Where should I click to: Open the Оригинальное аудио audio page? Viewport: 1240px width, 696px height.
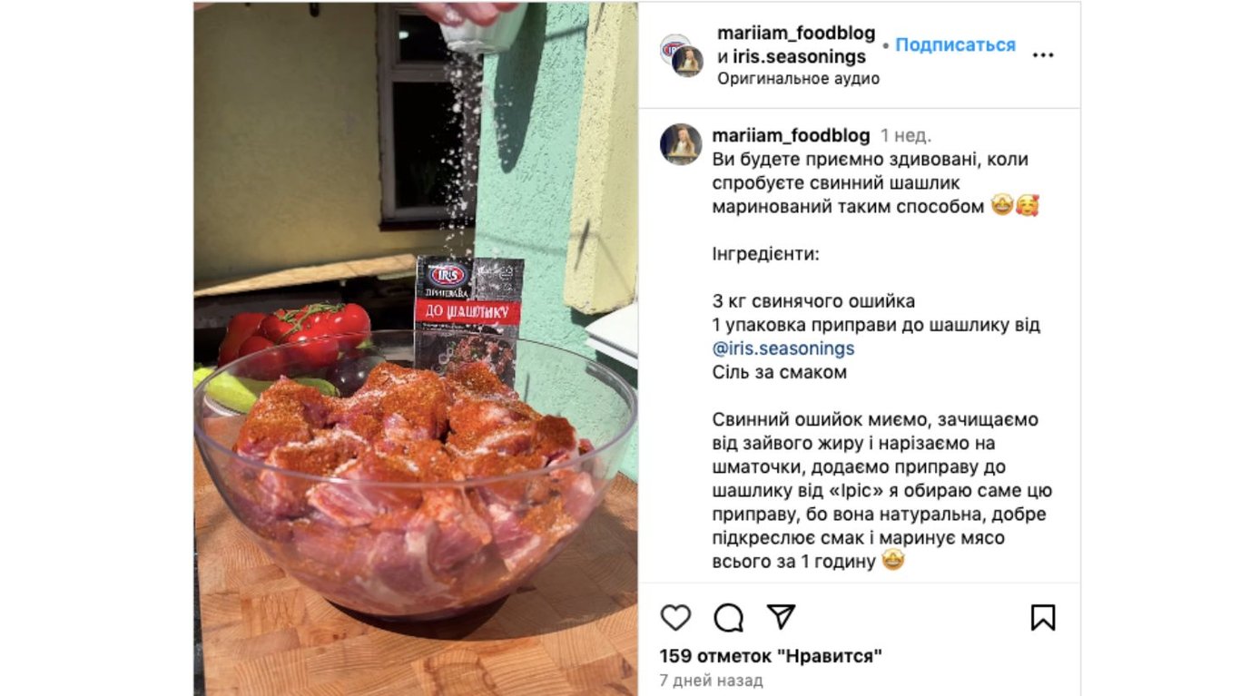(798, 79)
